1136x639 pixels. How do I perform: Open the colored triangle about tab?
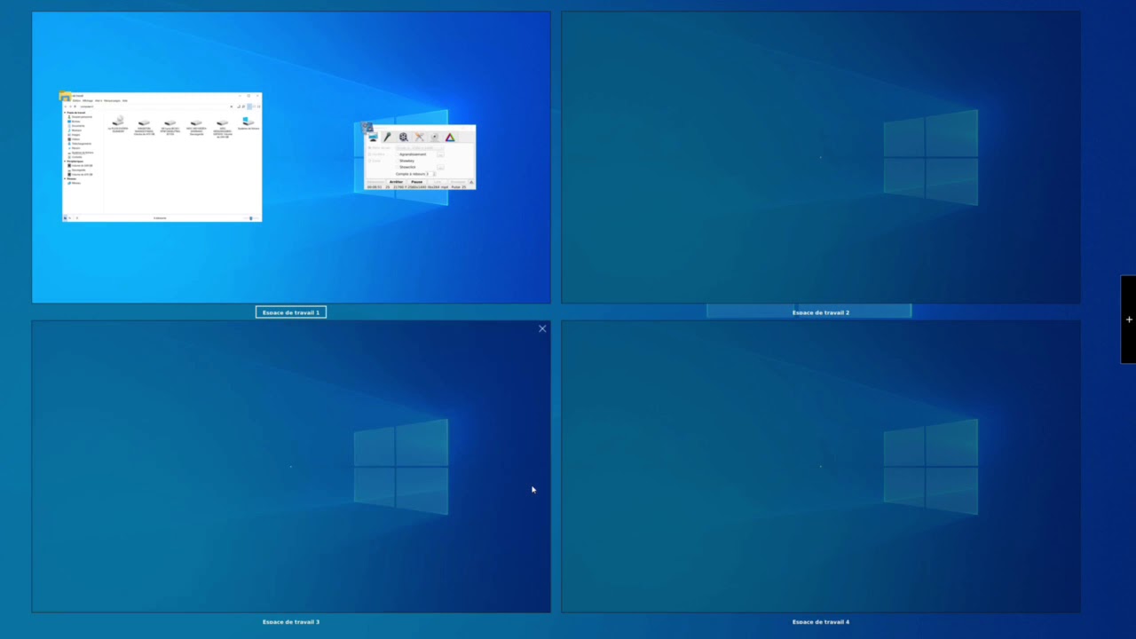pos(450,138)
